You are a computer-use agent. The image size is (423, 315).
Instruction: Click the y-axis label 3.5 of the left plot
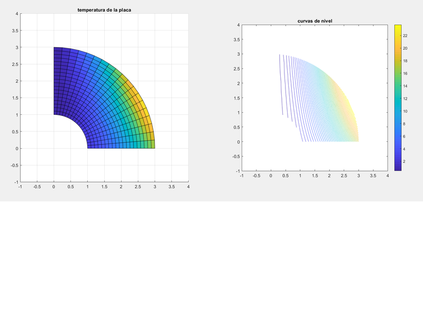click(15, 31)
